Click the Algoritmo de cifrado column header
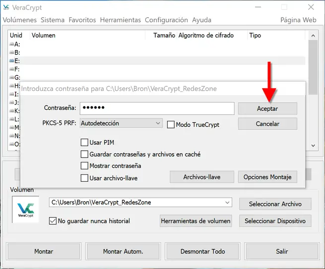 (x=212, y=35)
